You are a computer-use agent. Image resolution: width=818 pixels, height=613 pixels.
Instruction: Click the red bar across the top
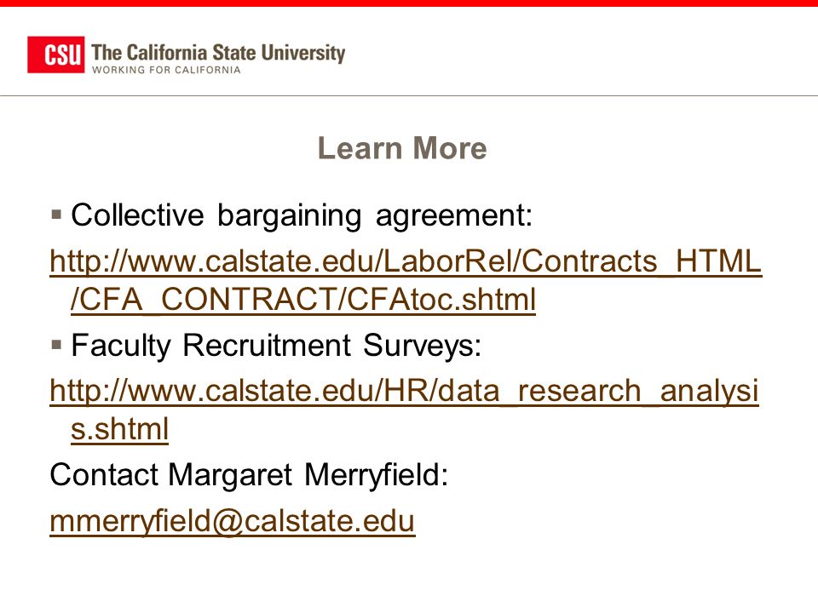[x=409, y=3]
